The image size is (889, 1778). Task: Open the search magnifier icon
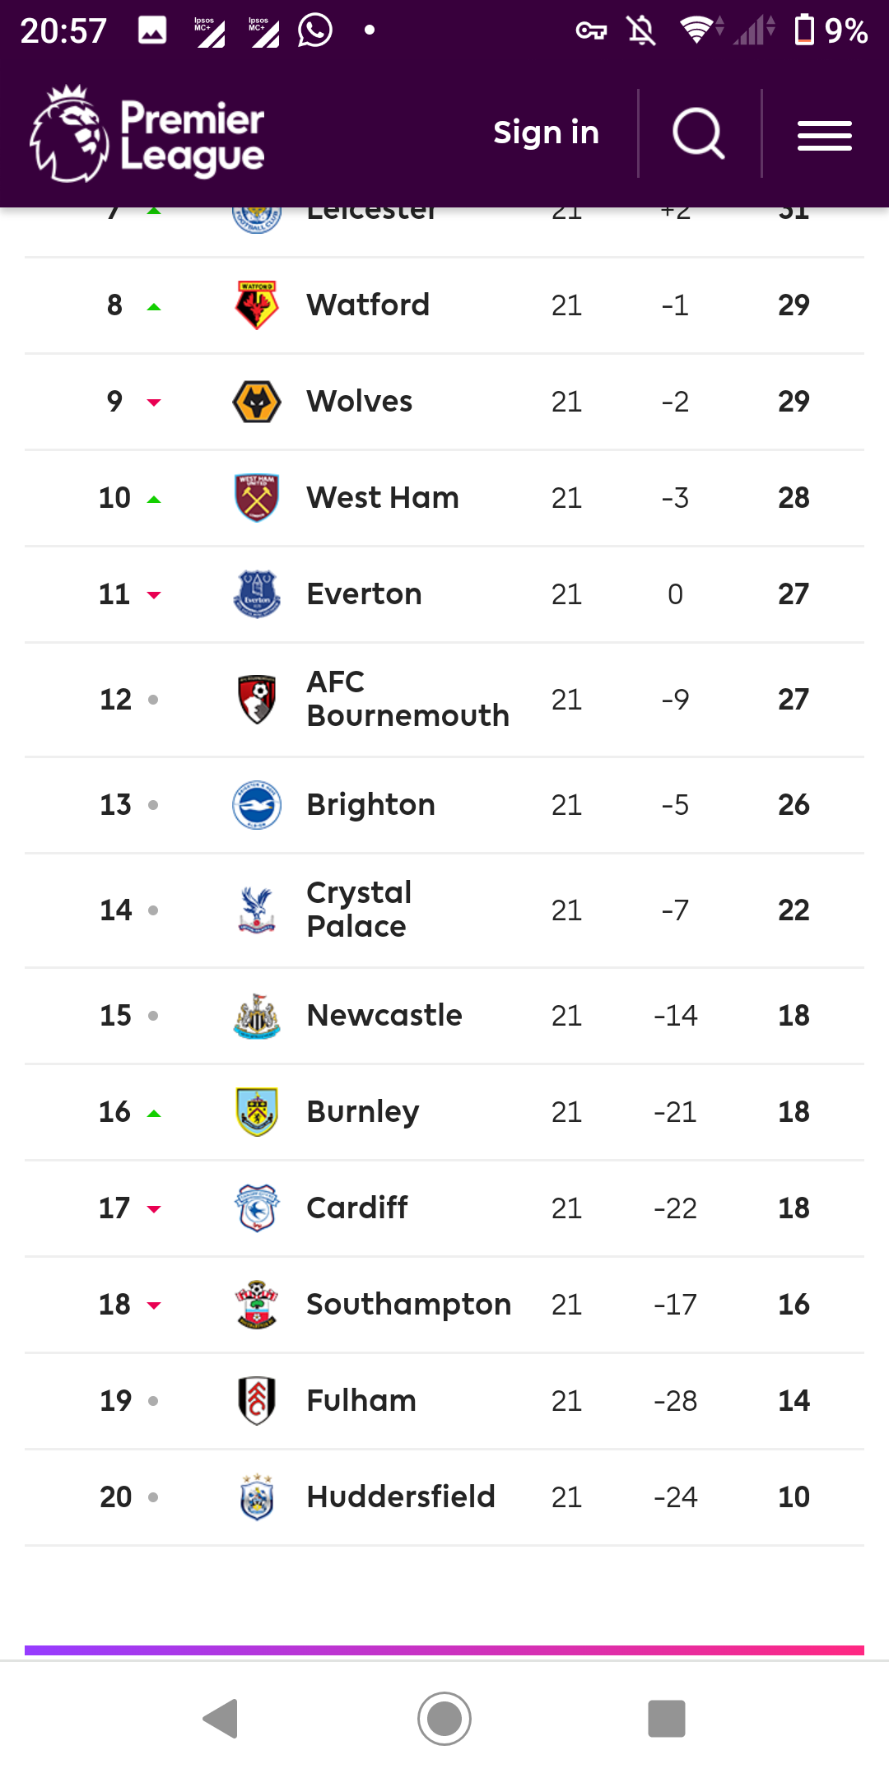pos(699,133)
